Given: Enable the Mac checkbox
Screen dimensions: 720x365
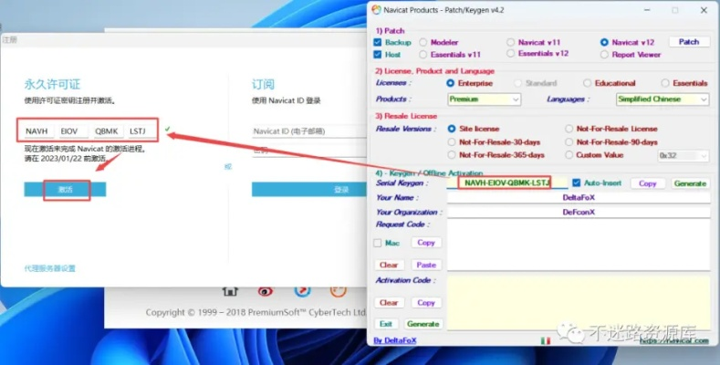Looking at the screenshot, I should click(x=379, y=243).
